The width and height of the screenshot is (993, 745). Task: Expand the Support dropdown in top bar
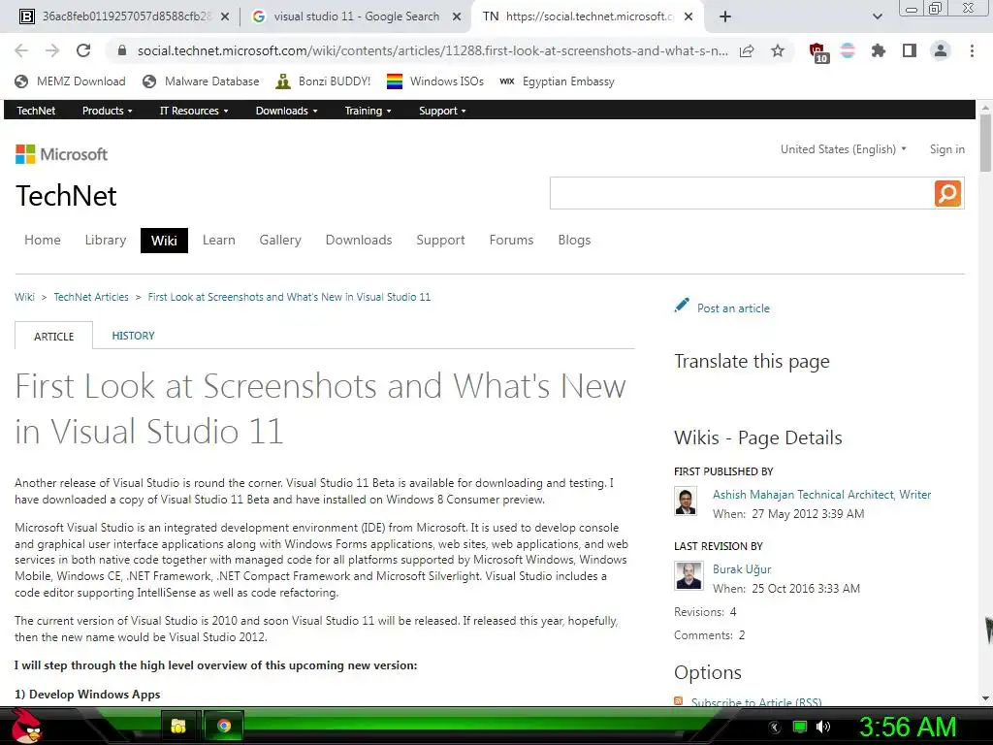tap(442, 111)
